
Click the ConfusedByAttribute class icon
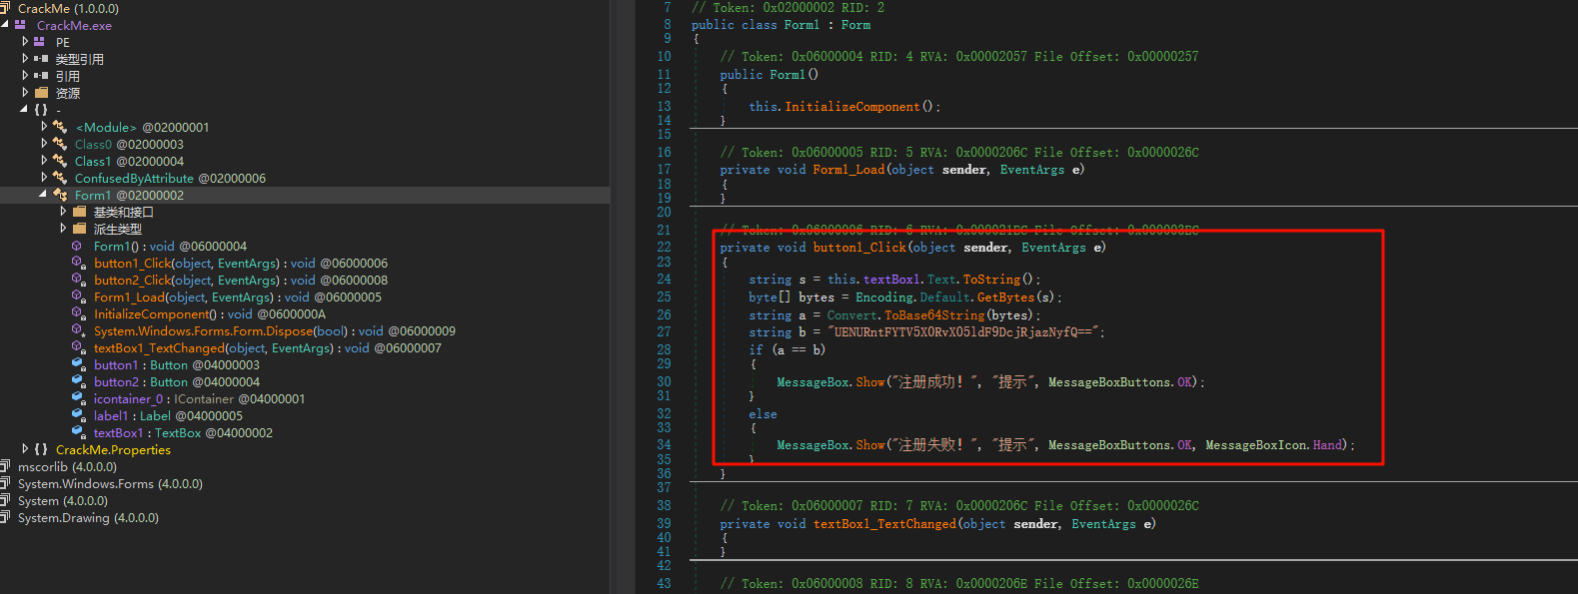60,178
